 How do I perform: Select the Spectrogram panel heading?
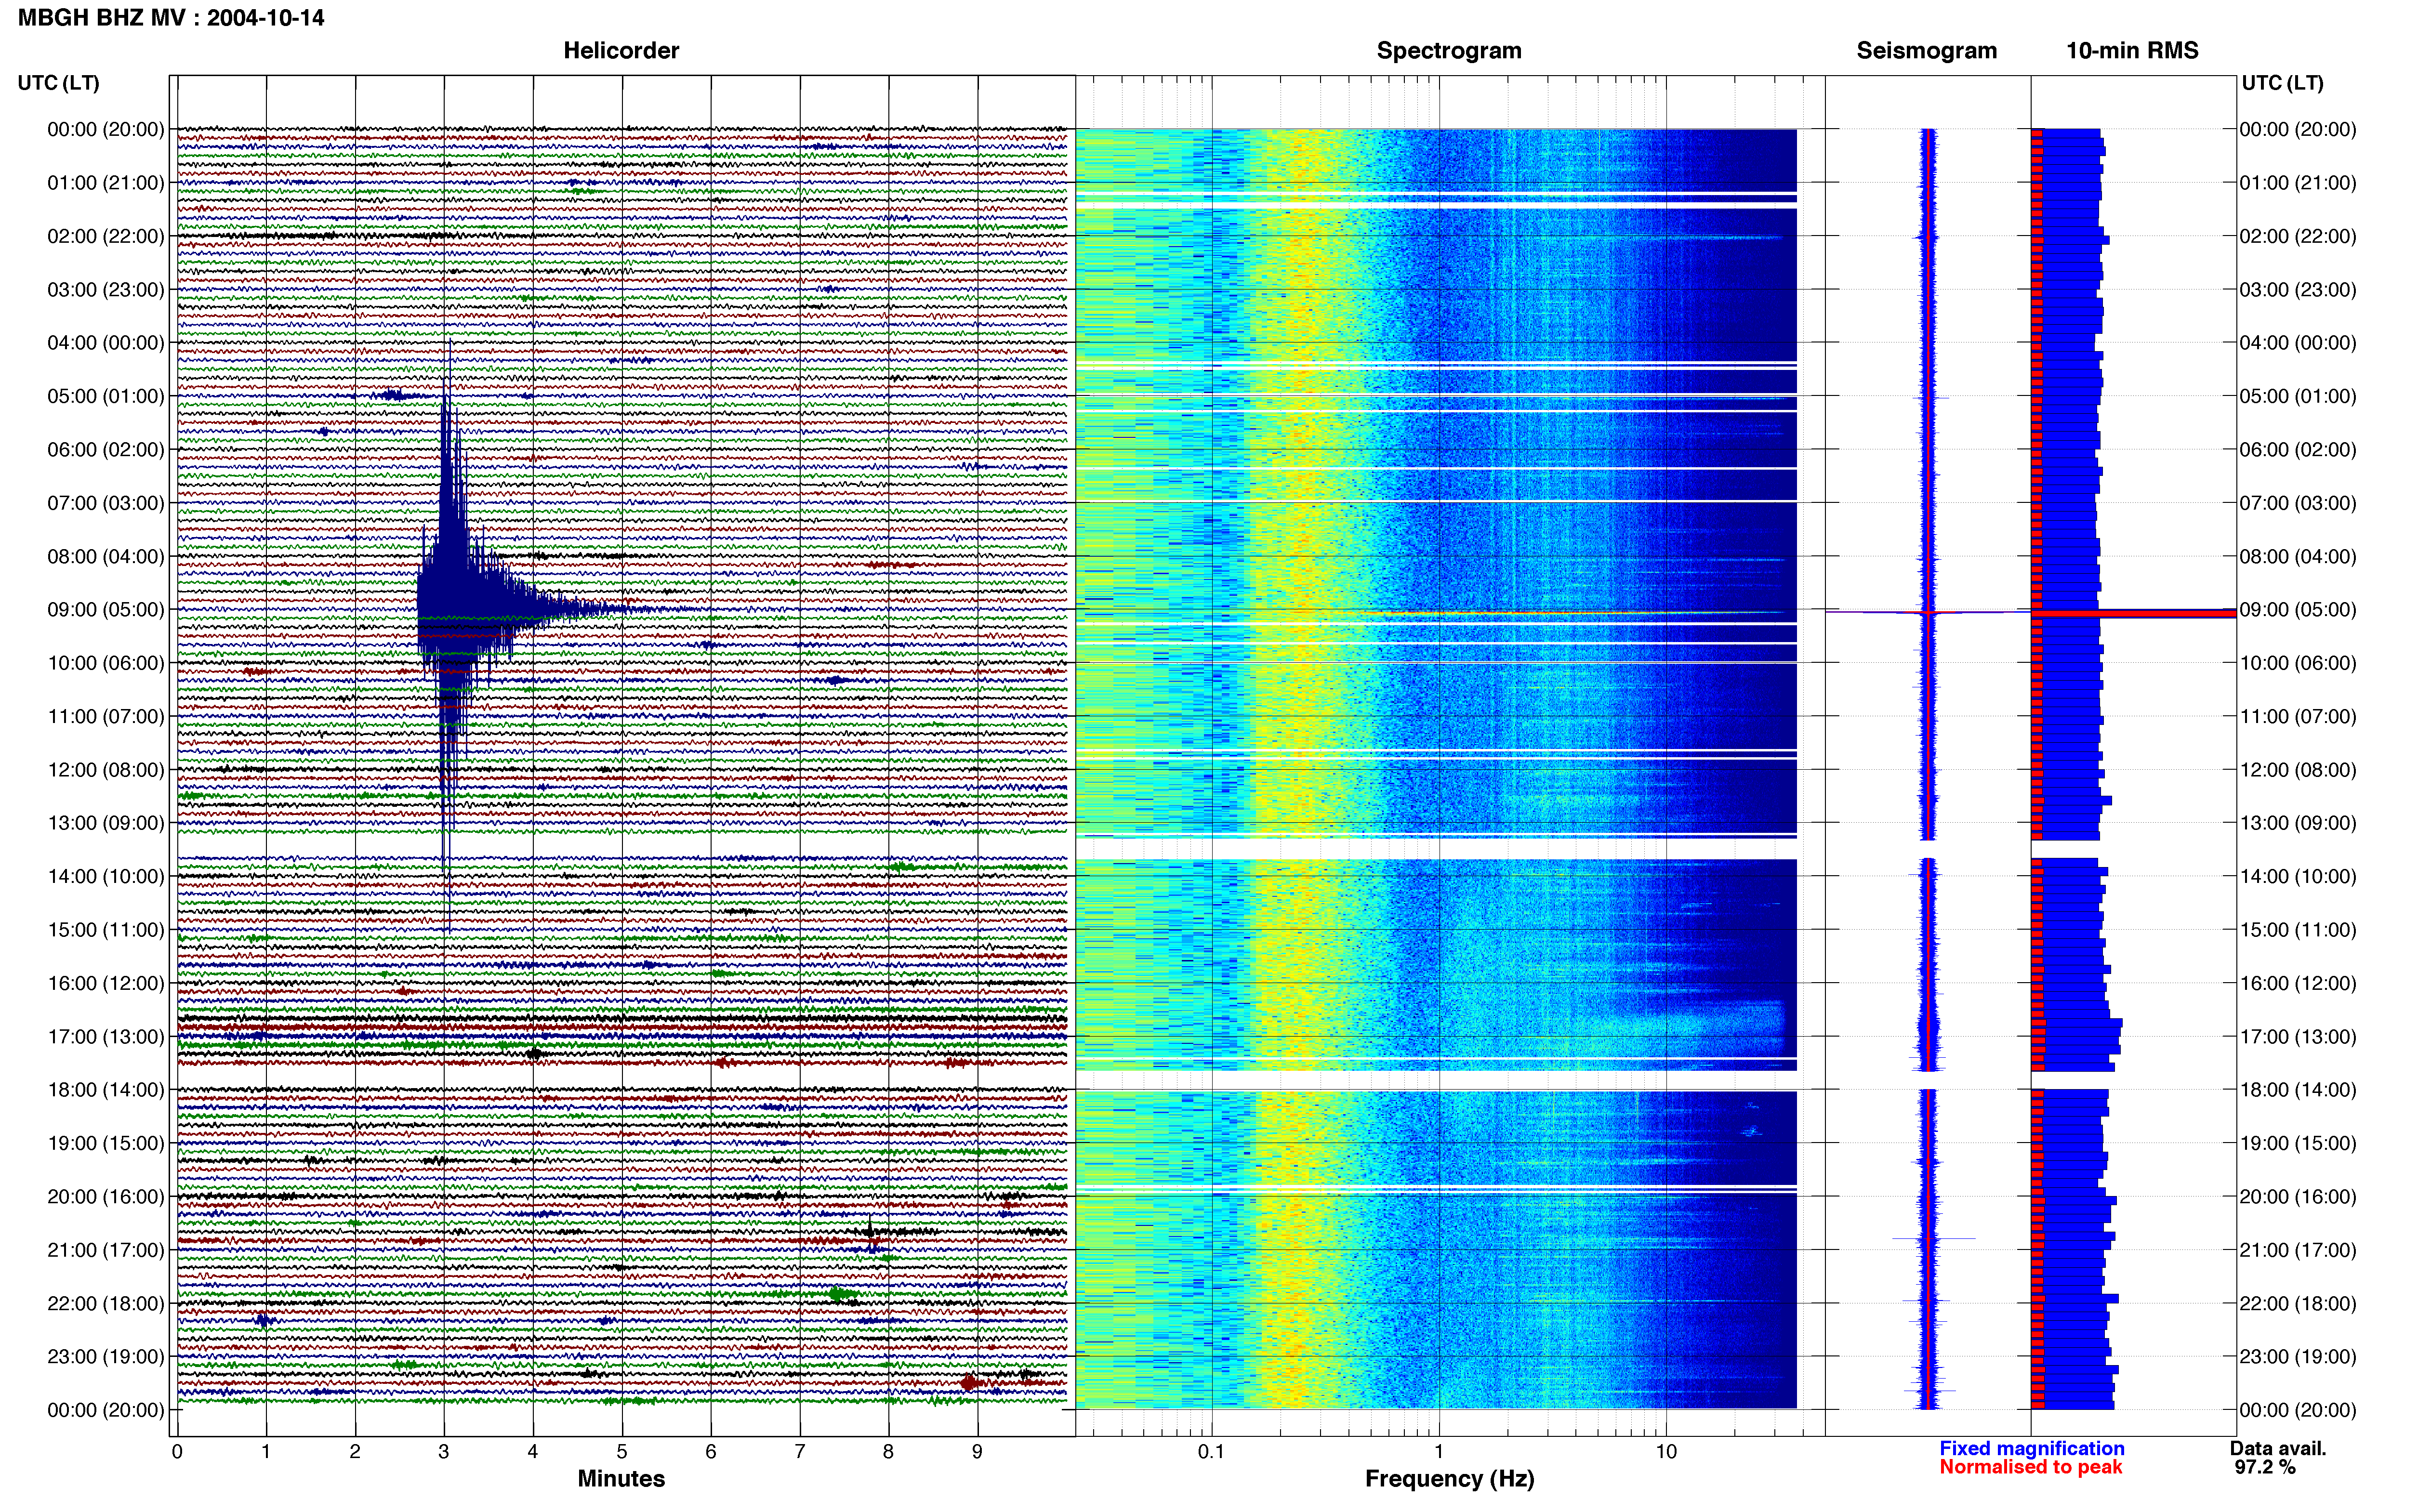(x=1449, y=51)
